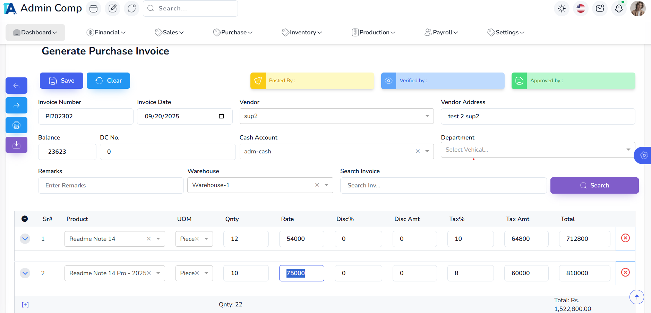Expand row 1 details chevron
The image size is (651, 313).
tap(25, 239)
